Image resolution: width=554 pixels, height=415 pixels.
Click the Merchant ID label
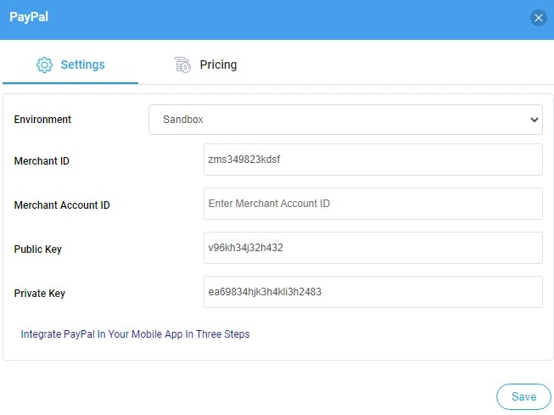tap(42, 161)
